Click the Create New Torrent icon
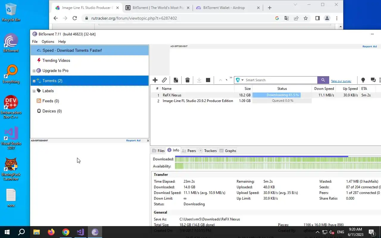The width and height of the screenshot is (381, 238). click(176, 80)
